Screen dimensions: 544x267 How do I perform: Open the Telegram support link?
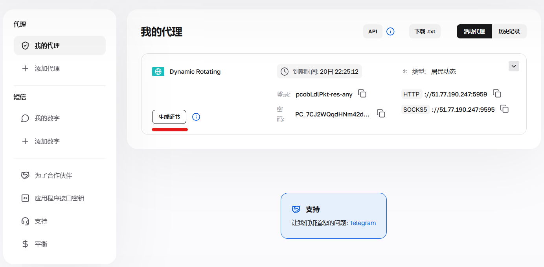(363, 223)
